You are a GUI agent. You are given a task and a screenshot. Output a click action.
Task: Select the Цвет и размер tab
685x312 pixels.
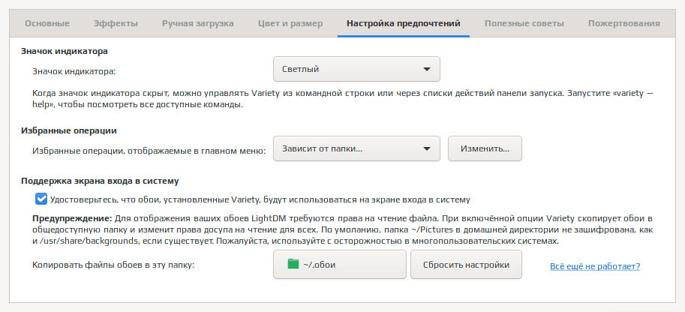290,23
